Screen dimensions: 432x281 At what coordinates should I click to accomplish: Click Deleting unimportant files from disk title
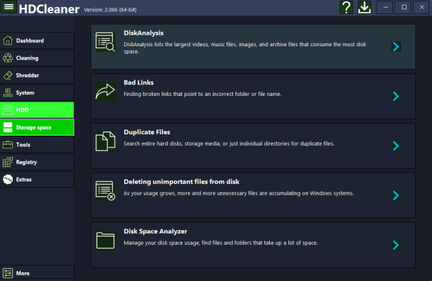pyautogui.click(x=181, y=182)
